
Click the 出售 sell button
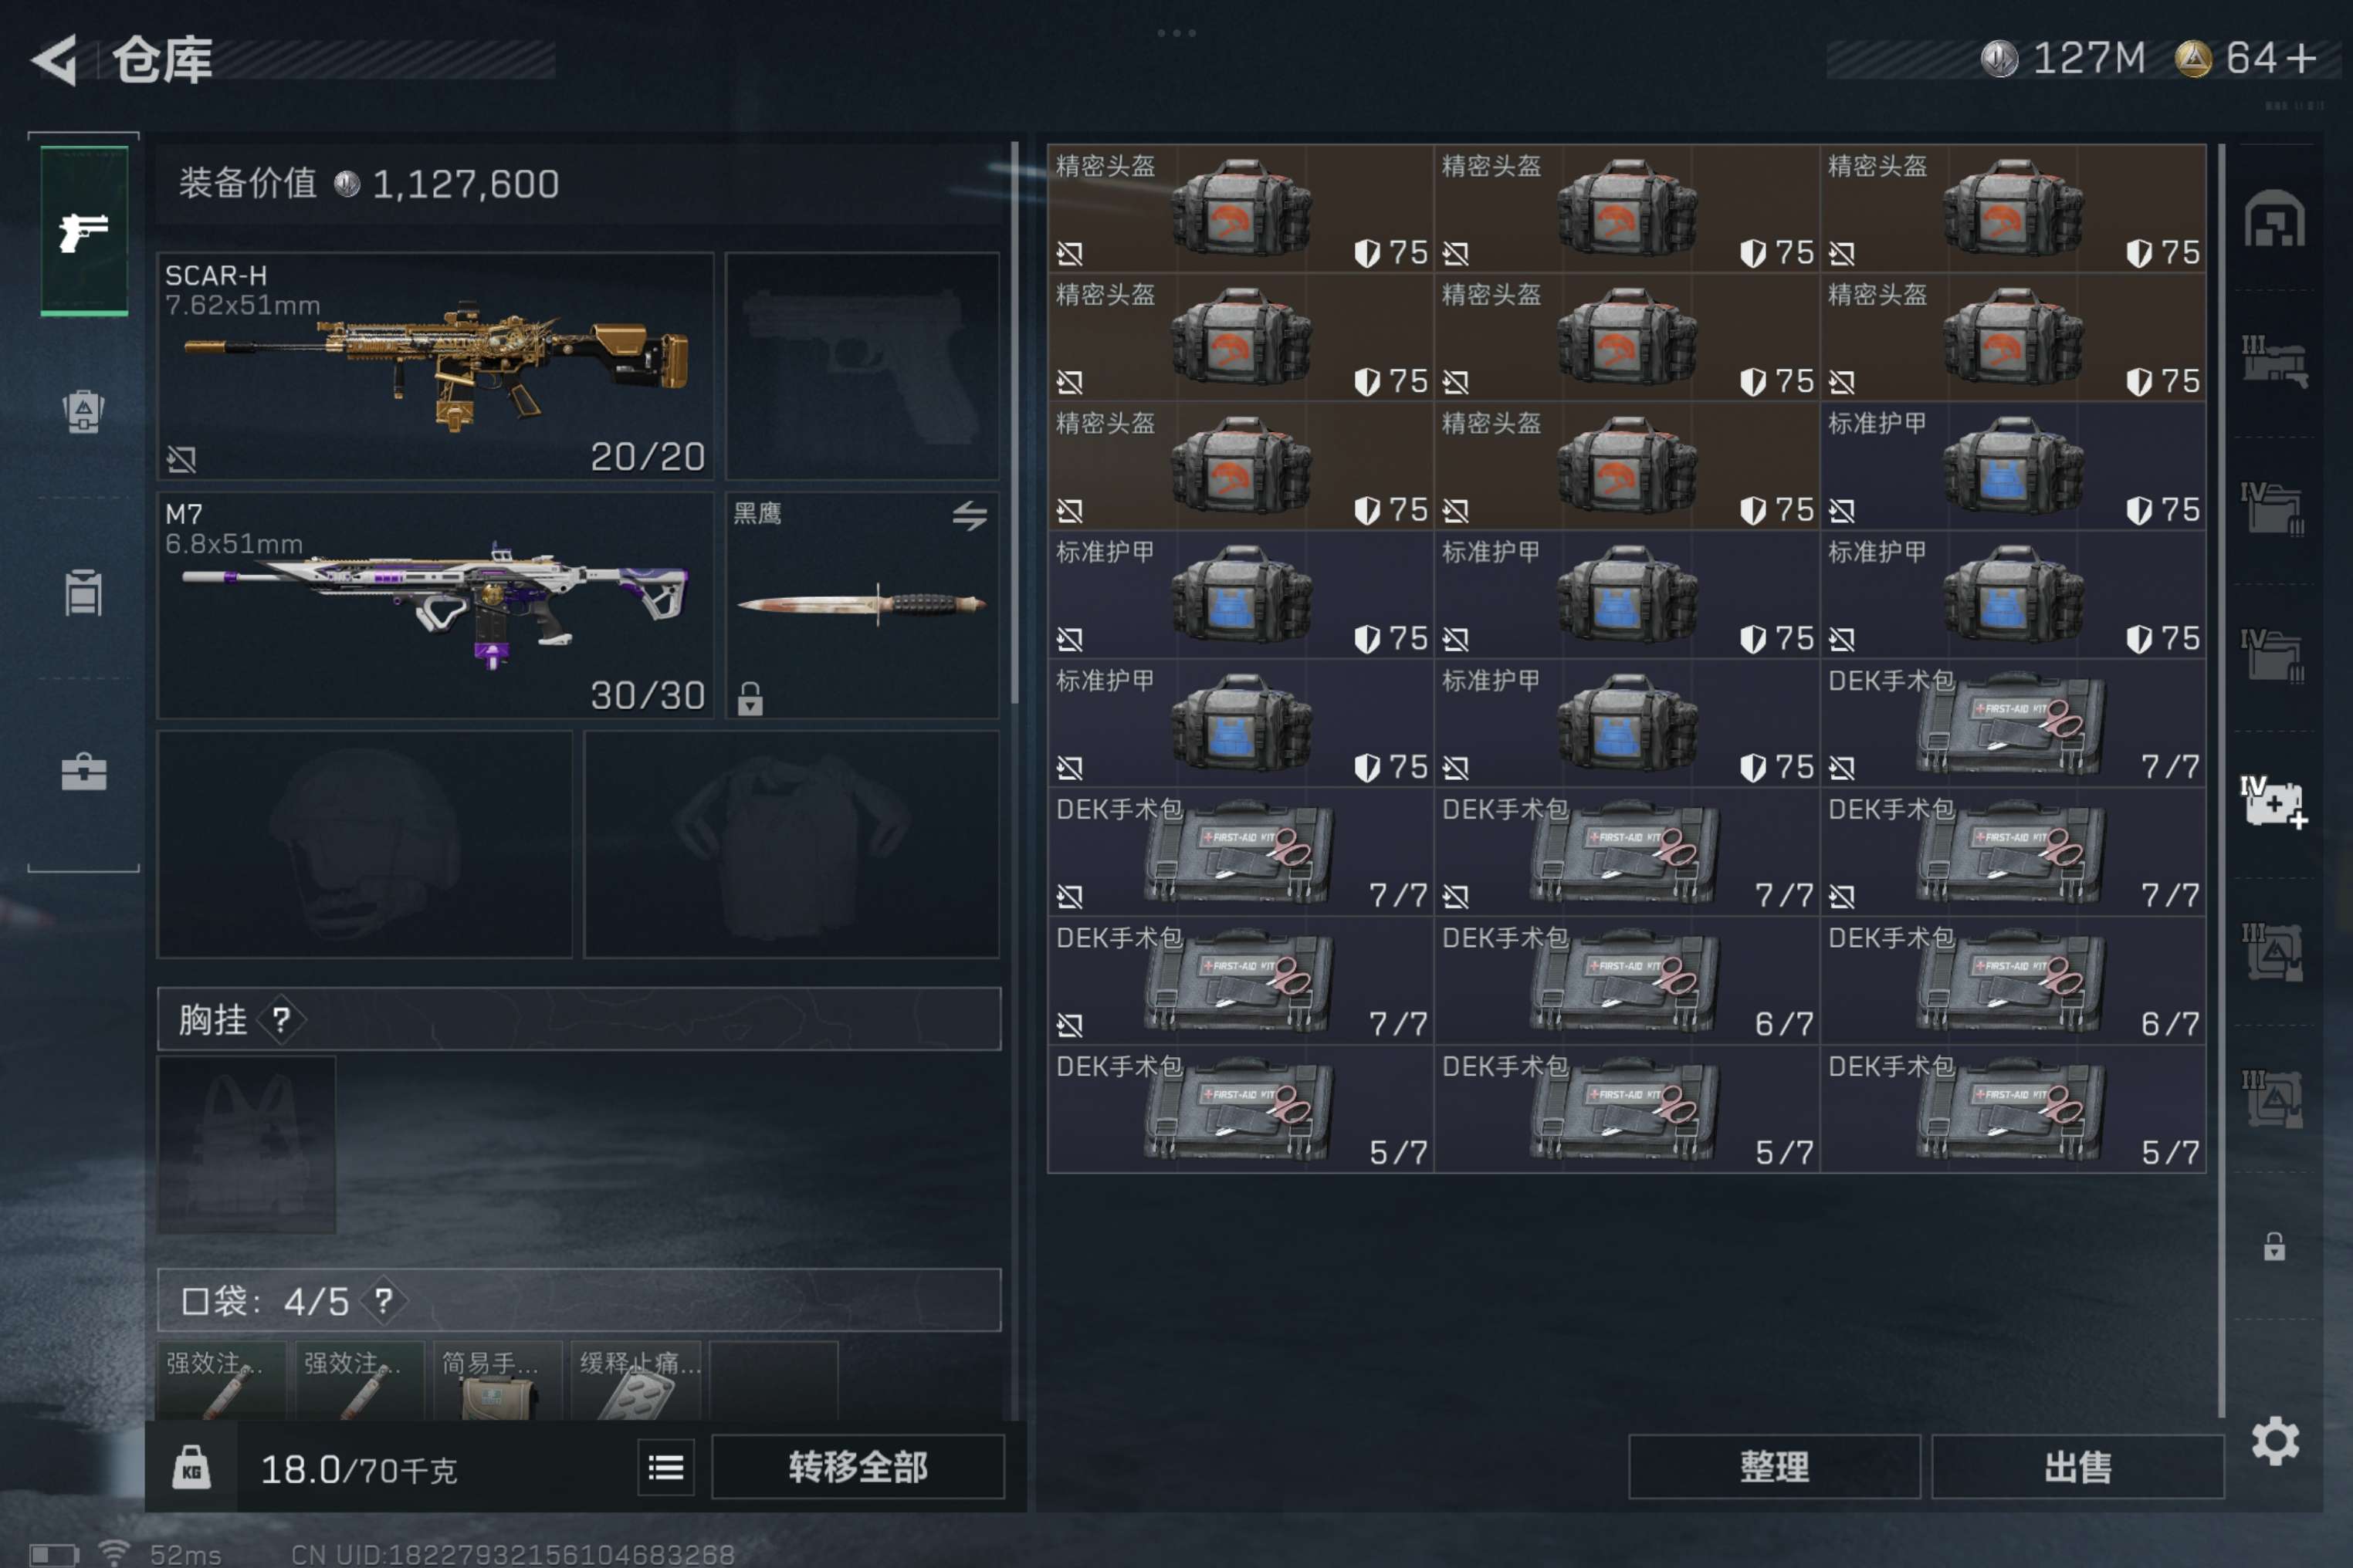coord(2077,1467)
